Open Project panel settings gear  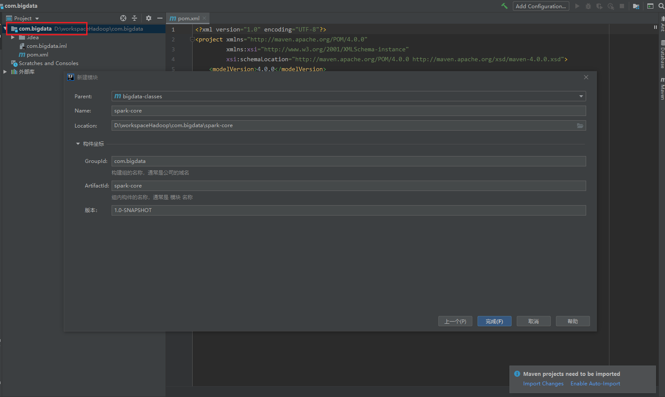(x=149, y=18)
